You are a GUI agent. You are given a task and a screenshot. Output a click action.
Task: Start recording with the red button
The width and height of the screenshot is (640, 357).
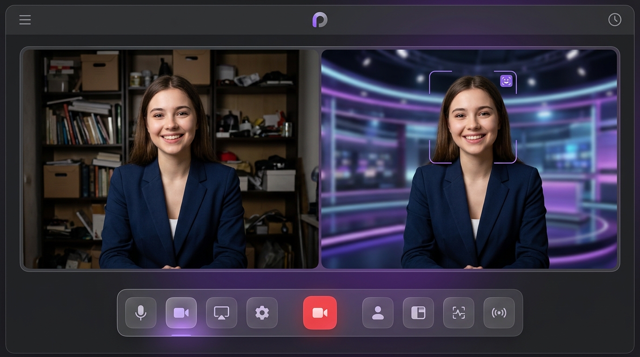click(x=320, y=313)
